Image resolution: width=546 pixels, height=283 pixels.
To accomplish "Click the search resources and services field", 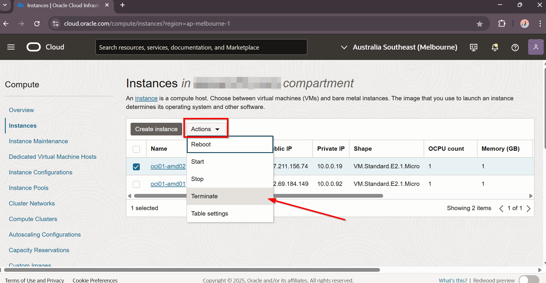I will coord(201,47).
